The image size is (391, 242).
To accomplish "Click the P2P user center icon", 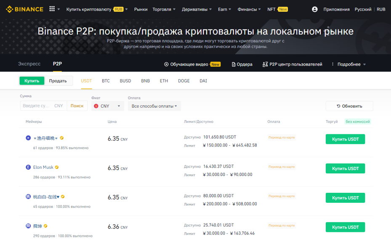I will point(265,64).
